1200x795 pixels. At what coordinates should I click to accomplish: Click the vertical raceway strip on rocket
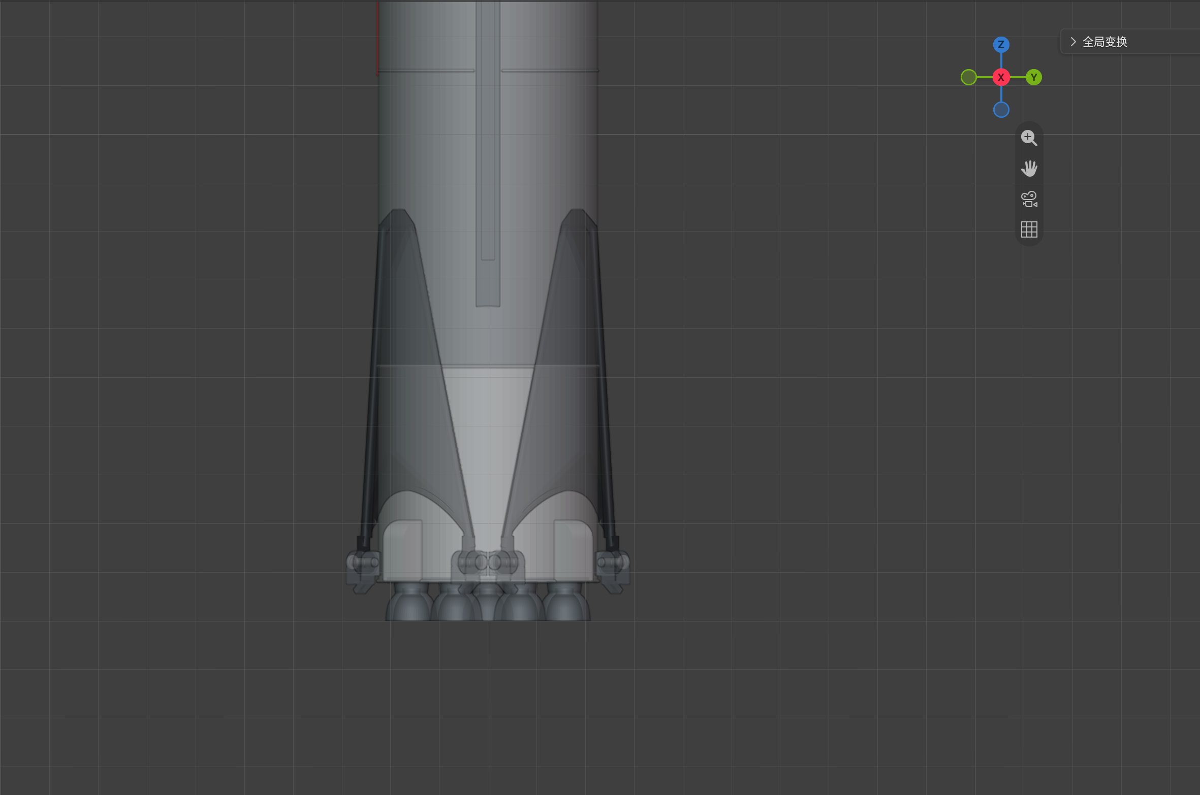coord(488,152)
